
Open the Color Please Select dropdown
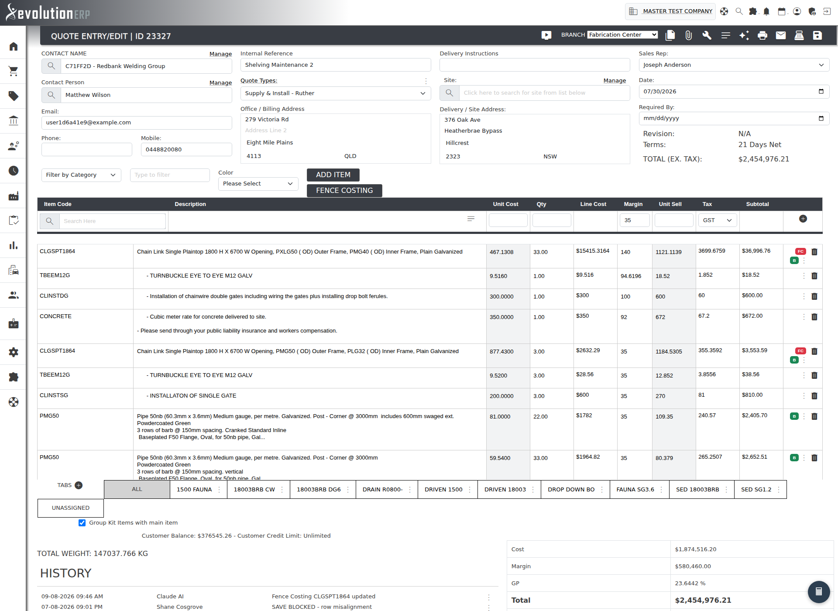click(x=258, y=184)
